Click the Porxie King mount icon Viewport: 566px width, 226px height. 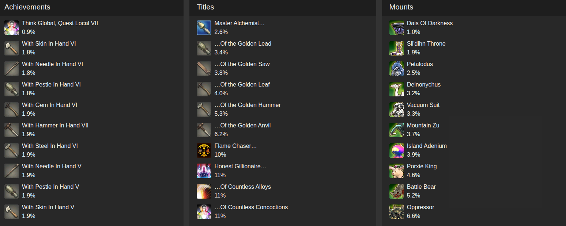[x=397, y=171]
